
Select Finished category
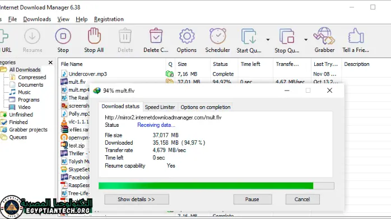[18, 122]
